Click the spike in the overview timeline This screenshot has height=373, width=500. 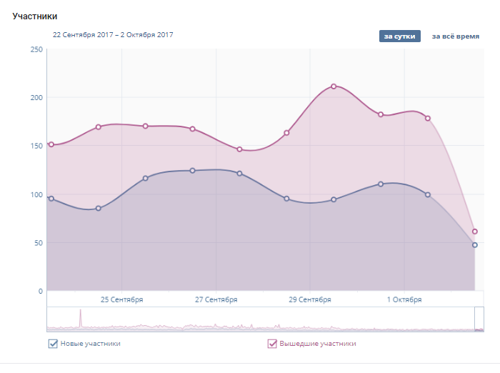pos(81,315)
